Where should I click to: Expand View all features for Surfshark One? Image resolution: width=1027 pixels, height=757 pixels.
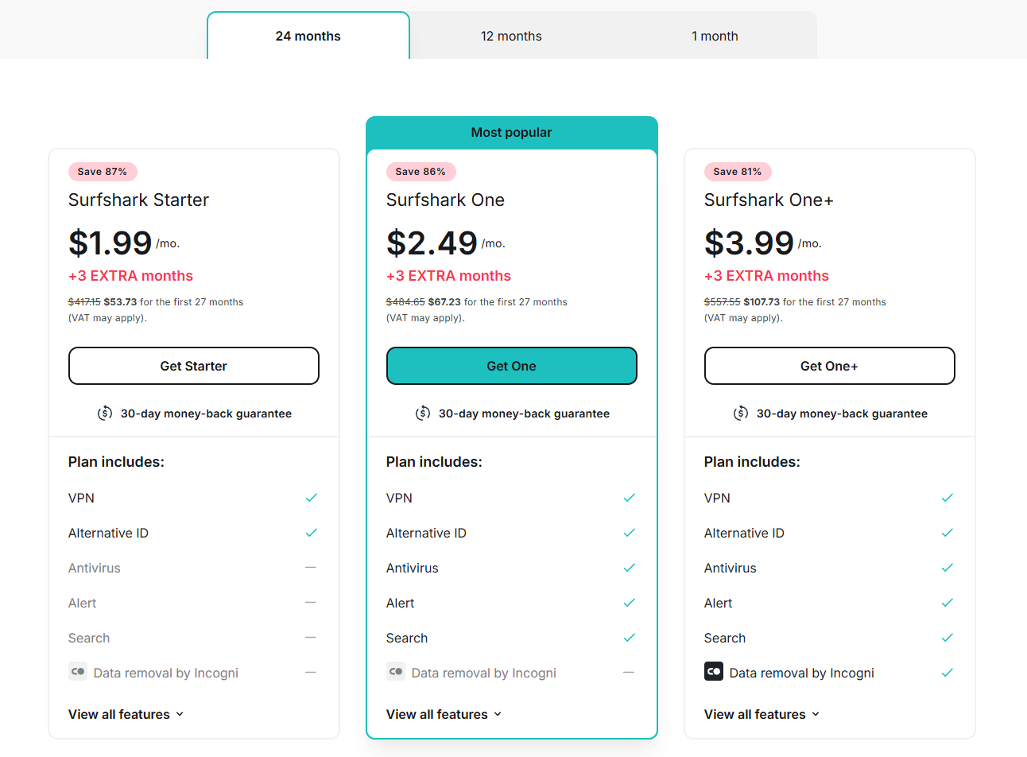pyautogui.click(x=444, y=714)
